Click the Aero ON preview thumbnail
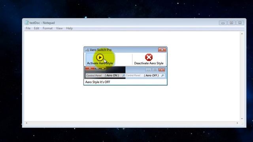253x142 pixels. (x=105, y=73)
